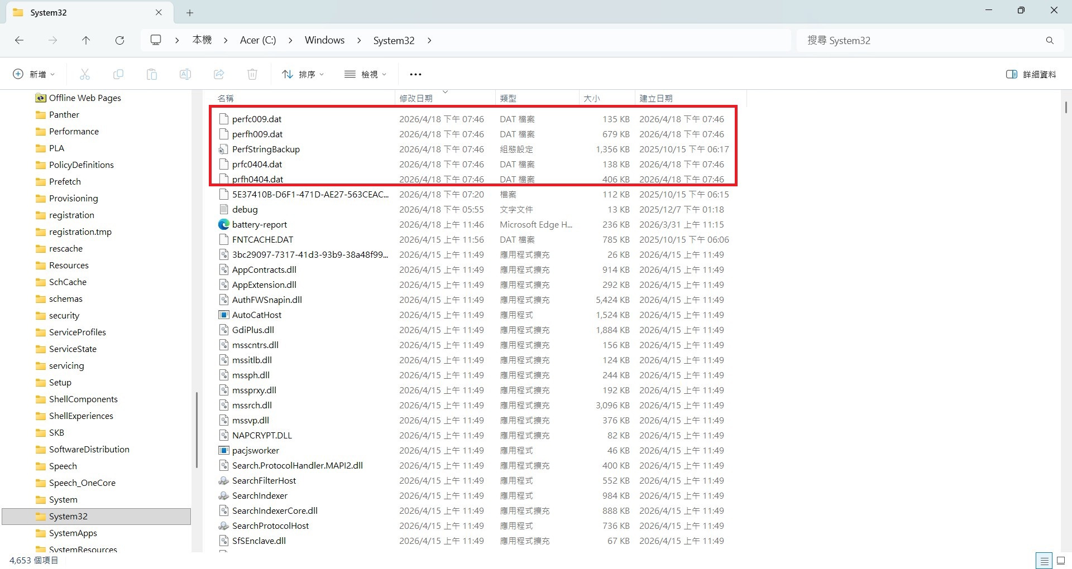Viewport: 1072px width, 569px height.
Task: Close the System32 tab
Action: [159, 12]
